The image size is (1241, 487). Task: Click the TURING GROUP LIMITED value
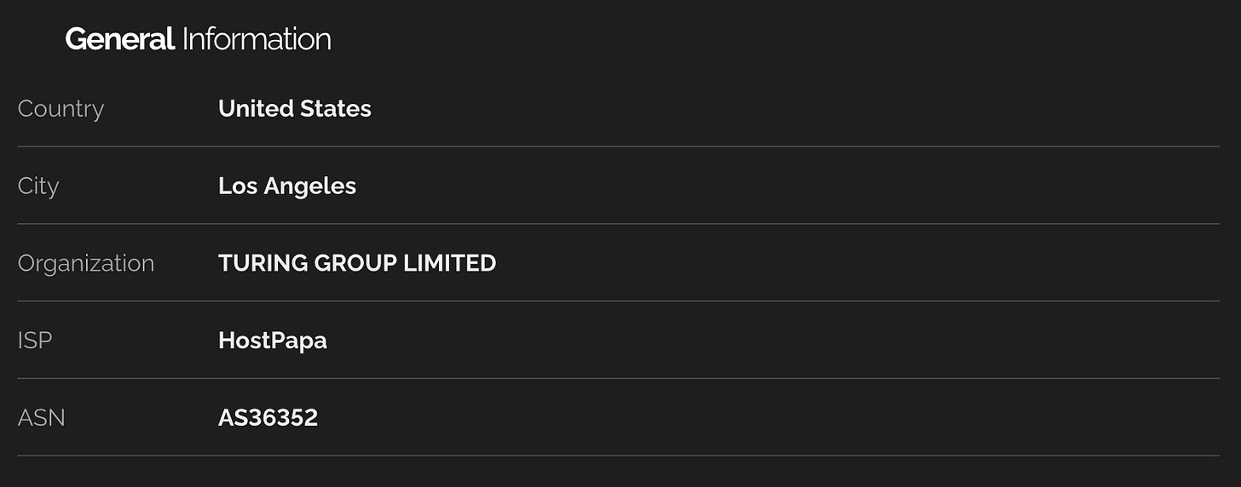click(357, 263)
